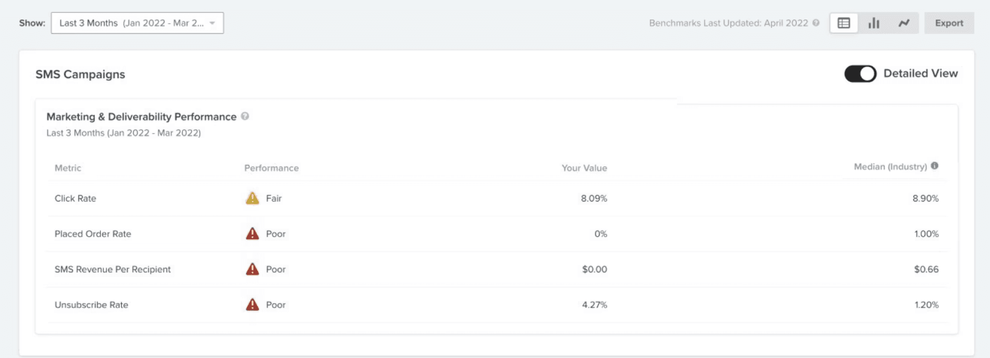Click info icon beside Median (Industry)

pyautogui.click(x=935, y=166)
